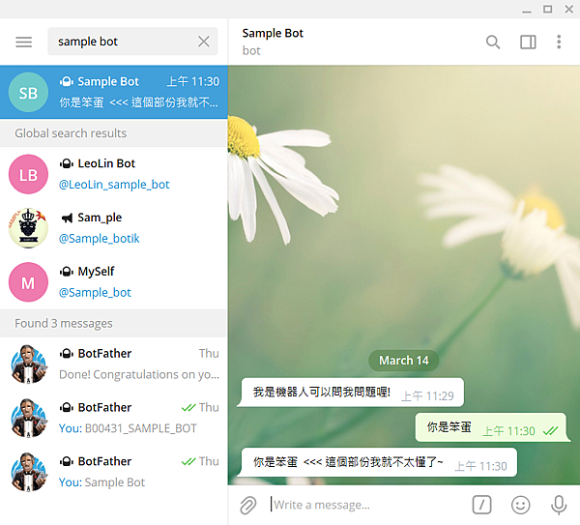Click the @Sample_botik username

point(100,238)
